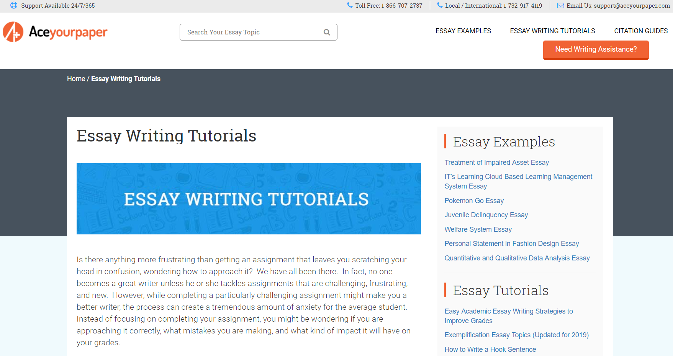Open the Citation Guides menu
The width and height of the screenshot is (673, 356).
[641, 31]
